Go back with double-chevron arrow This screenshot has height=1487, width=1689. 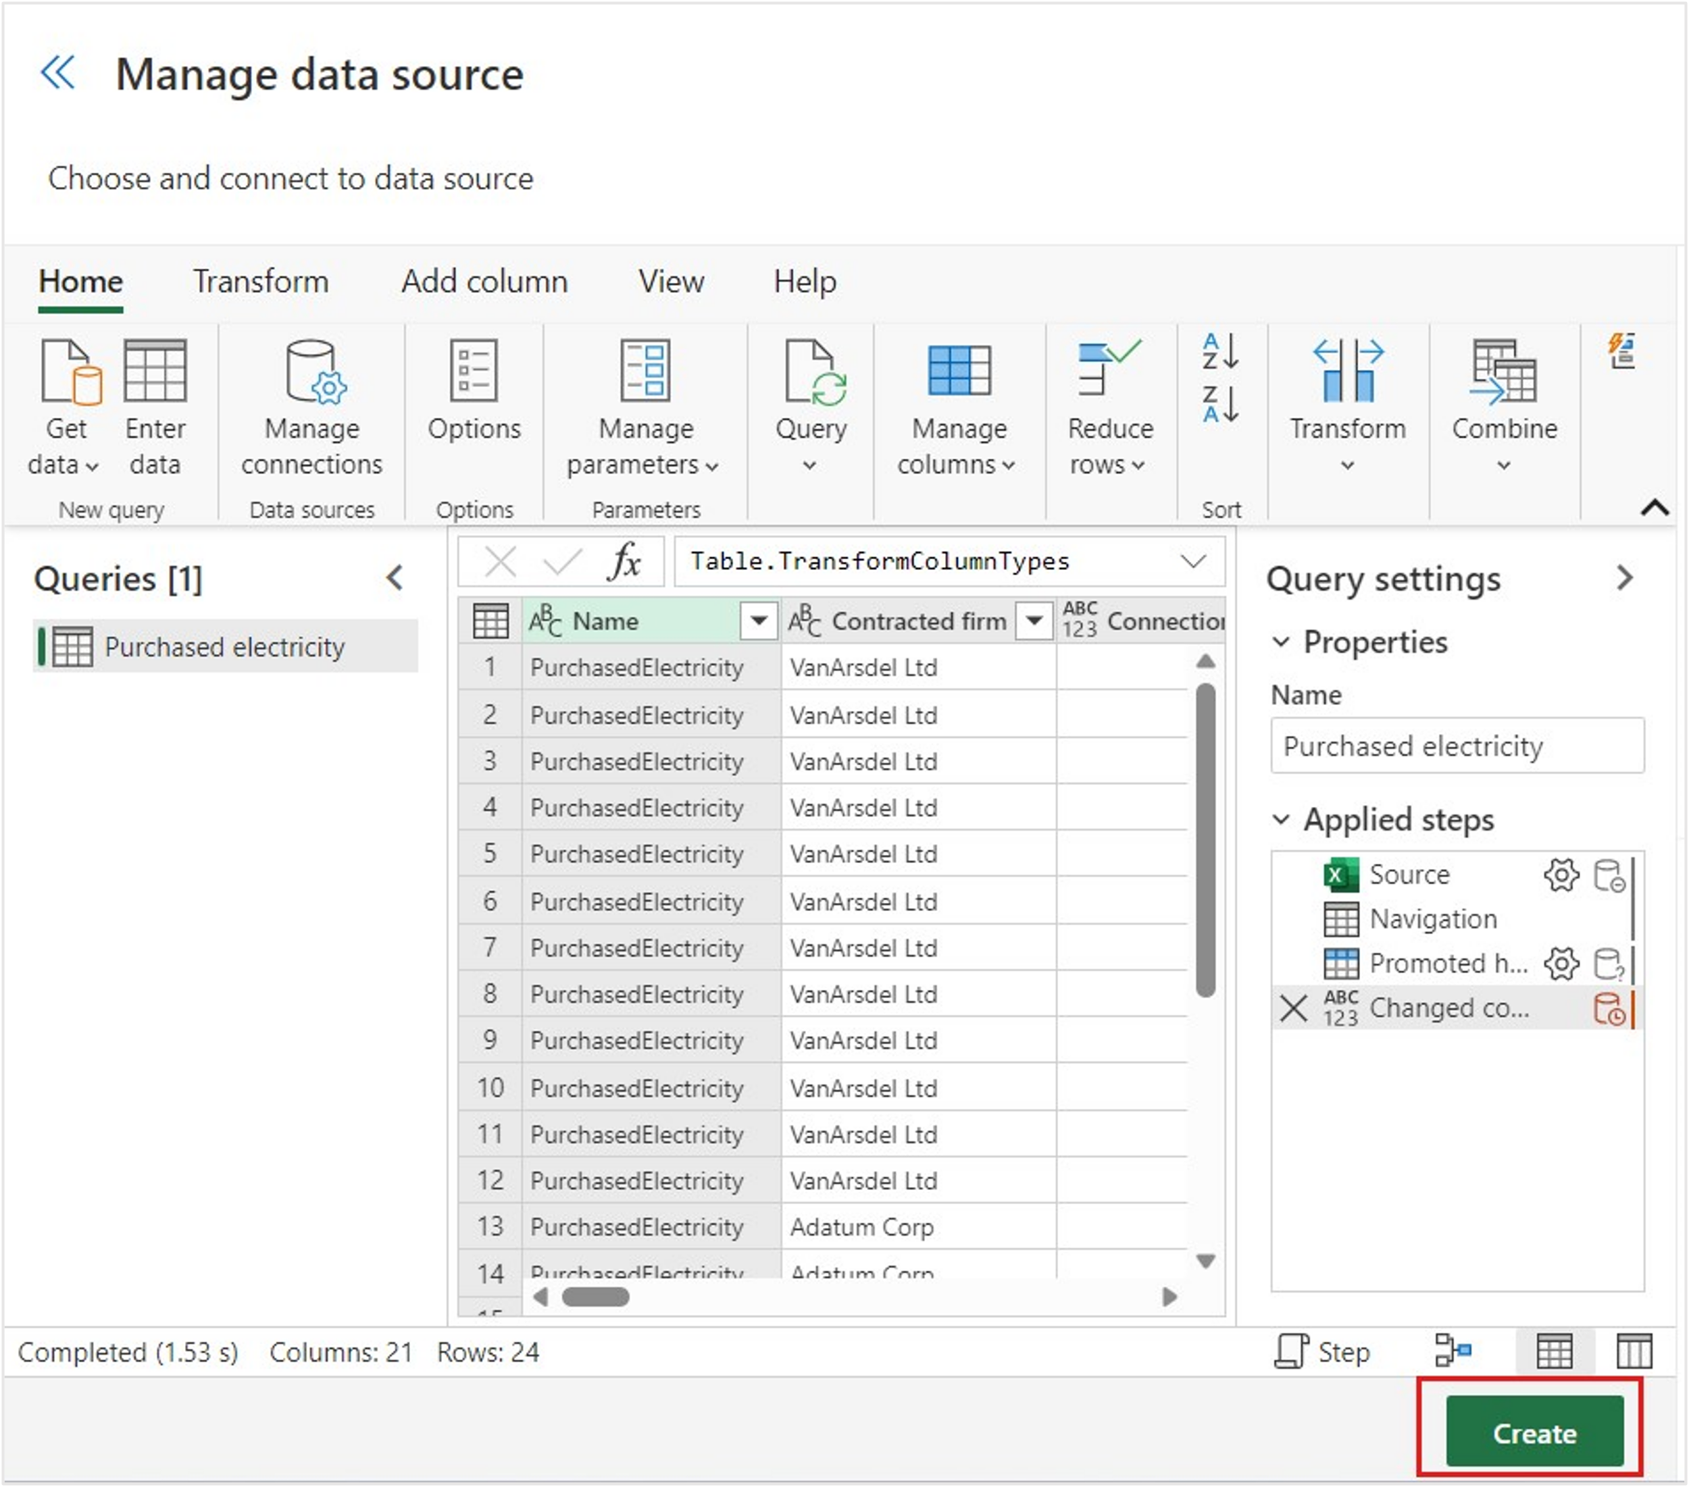[x=58, y=73]
